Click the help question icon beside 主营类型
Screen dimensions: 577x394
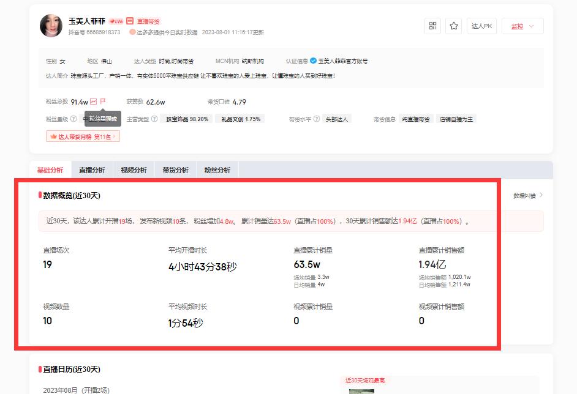(154, 119)
